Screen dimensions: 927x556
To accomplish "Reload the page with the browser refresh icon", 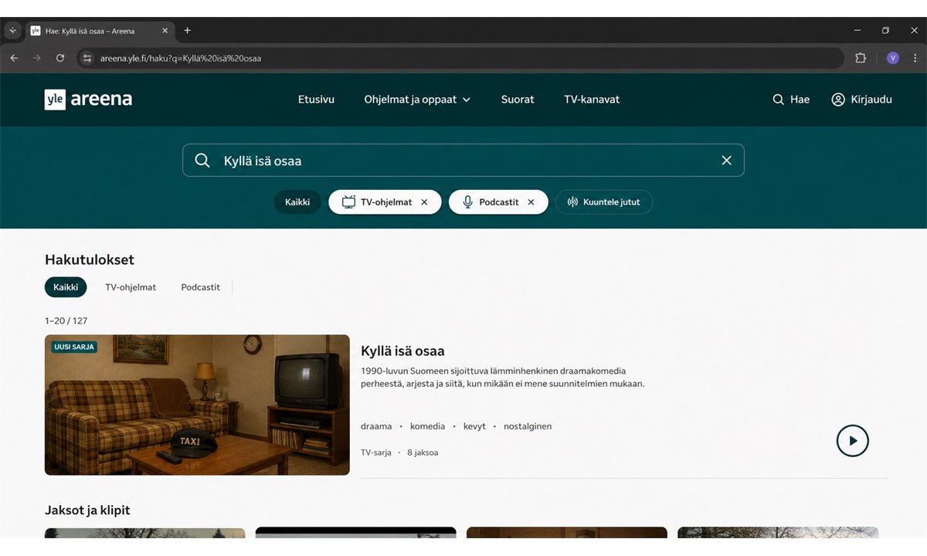I will 60,58.
